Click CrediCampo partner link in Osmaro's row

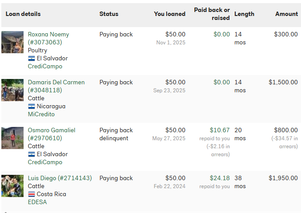click(x=45, y=162)
